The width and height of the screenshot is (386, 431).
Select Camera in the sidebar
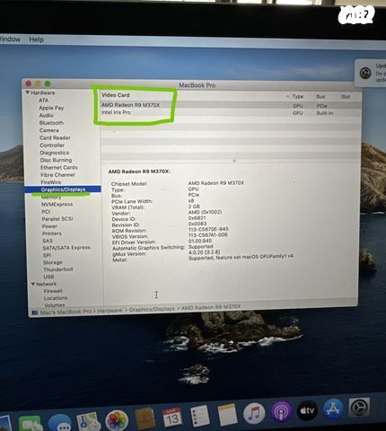(x=49, y=130)
